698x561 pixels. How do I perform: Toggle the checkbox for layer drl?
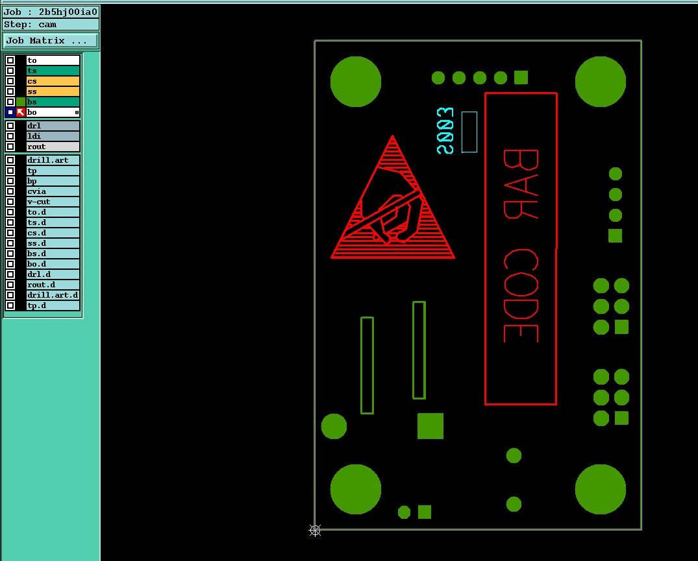coord(10,126)
